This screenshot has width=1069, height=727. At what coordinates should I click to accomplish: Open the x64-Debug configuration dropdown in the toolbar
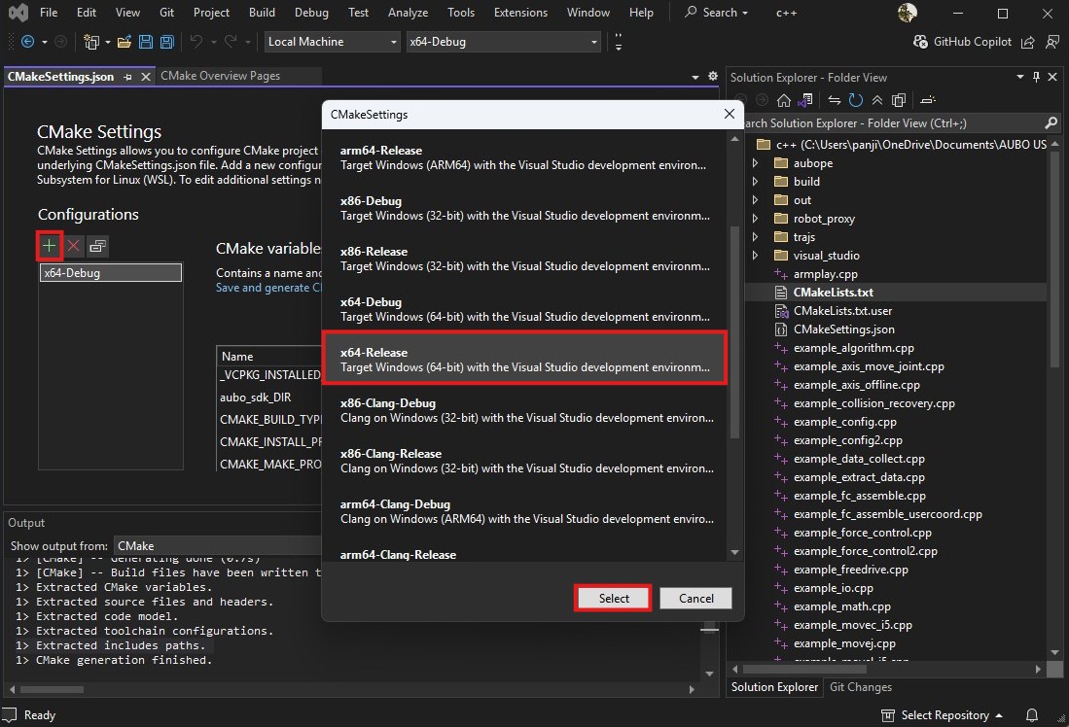coord(503,42)
